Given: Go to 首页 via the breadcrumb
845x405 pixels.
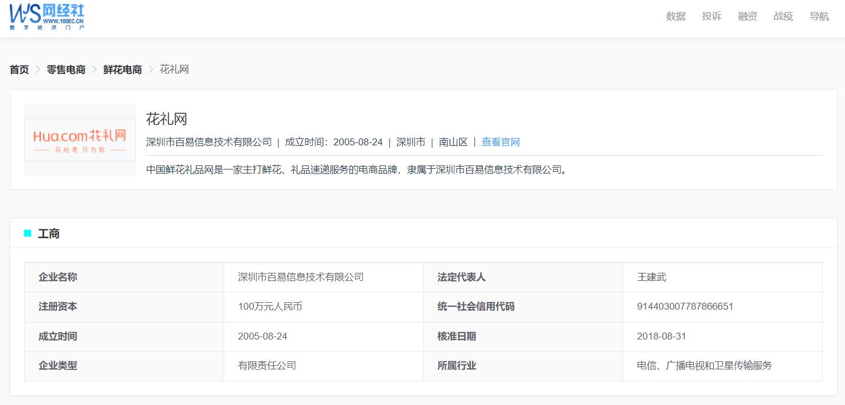Looking at the screenshot, I should click(18, 70).
